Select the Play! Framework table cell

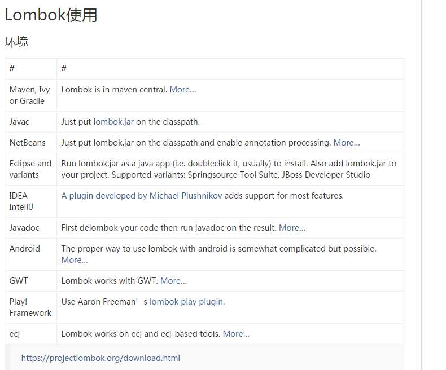(30, 307)
